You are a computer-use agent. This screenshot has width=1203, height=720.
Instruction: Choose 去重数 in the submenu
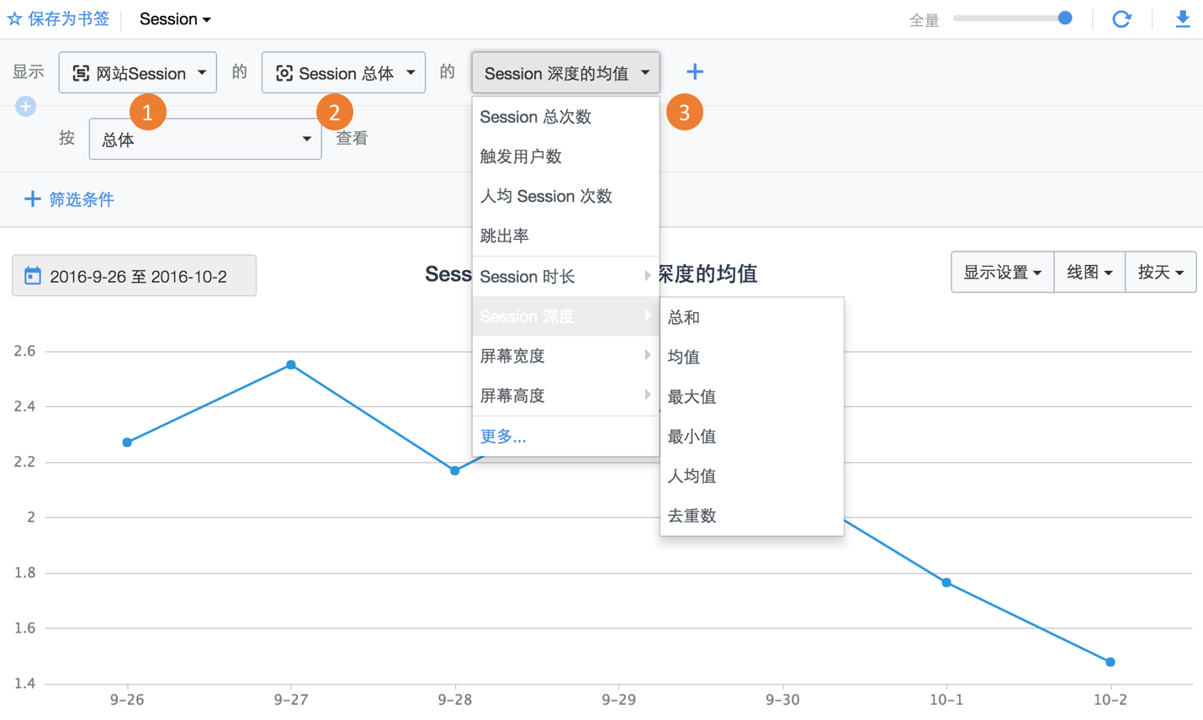[x=692, y=516]
